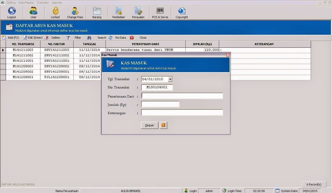This screenshot has width=332, height=193.
Task: Sort by PENERIMAAN DARI column header
Action: tap(146, 44)
